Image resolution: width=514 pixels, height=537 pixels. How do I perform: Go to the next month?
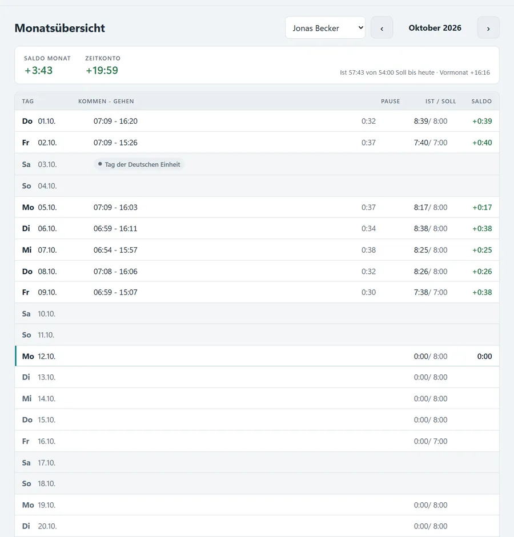(x=488, y=28)
